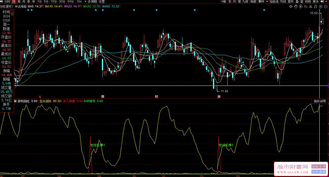Click the 指标分享 link in the watermark

click(x=319, y=167)
